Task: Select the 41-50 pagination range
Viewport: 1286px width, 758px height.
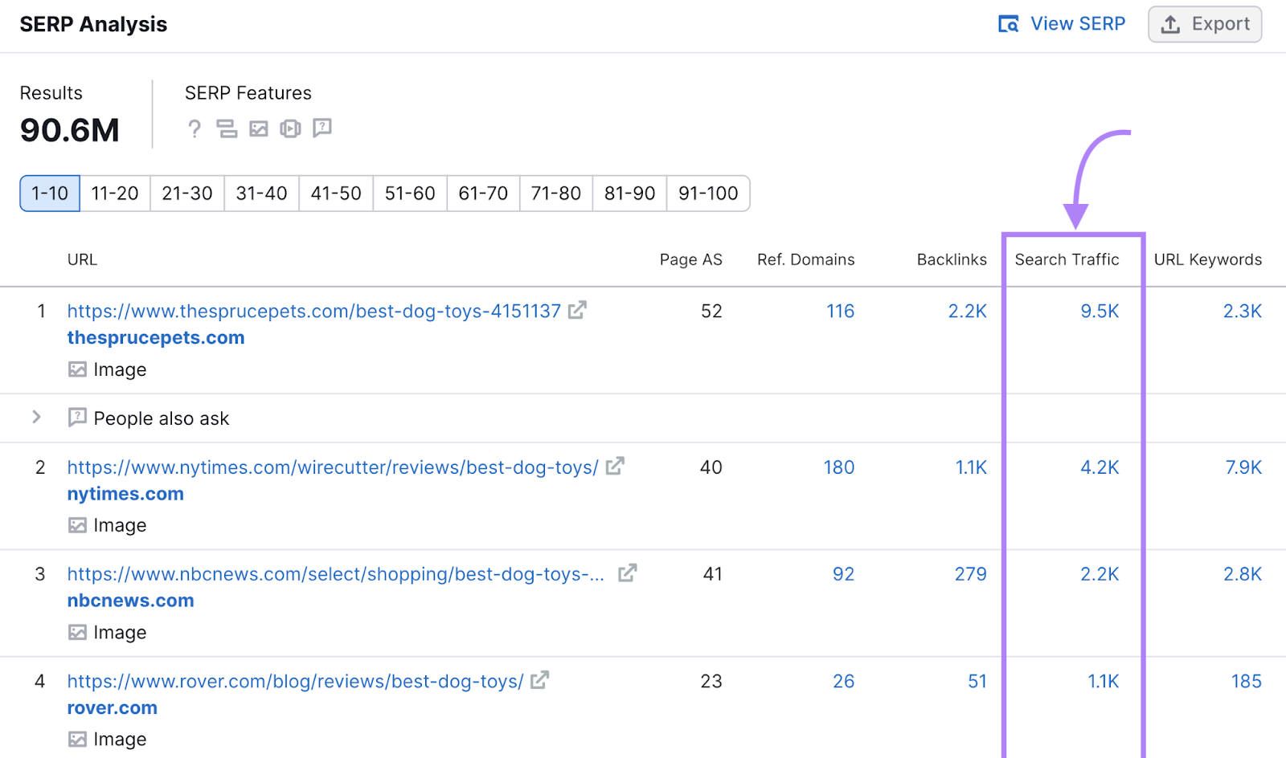Action: [335, 193]
